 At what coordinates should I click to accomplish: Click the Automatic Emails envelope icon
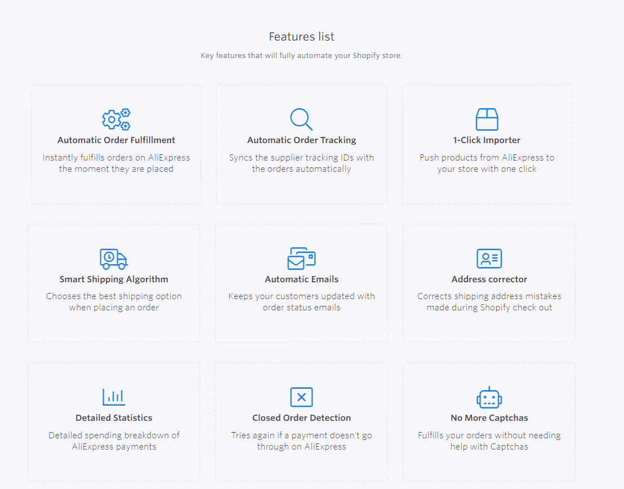click(301, 258)
